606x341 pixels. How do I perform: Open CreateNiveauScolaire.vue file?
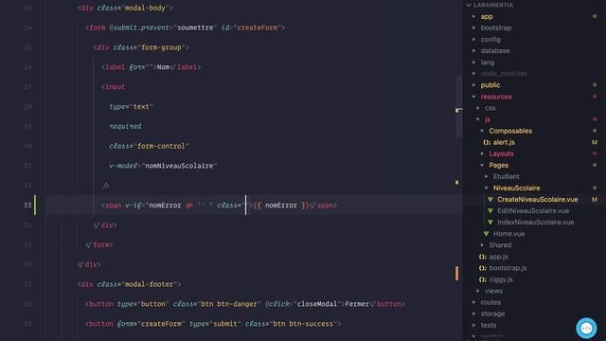(538, 200)
